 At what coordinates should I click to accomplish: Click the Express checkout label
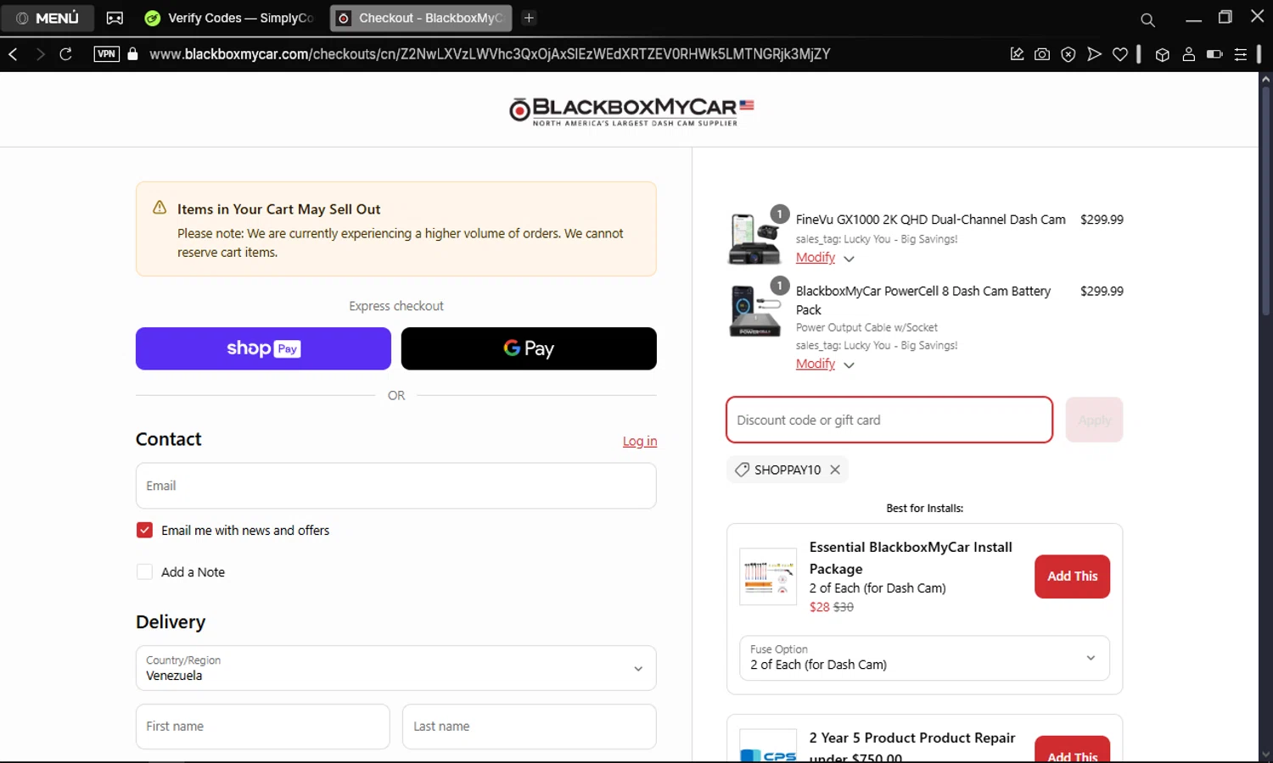coord(396,306)
